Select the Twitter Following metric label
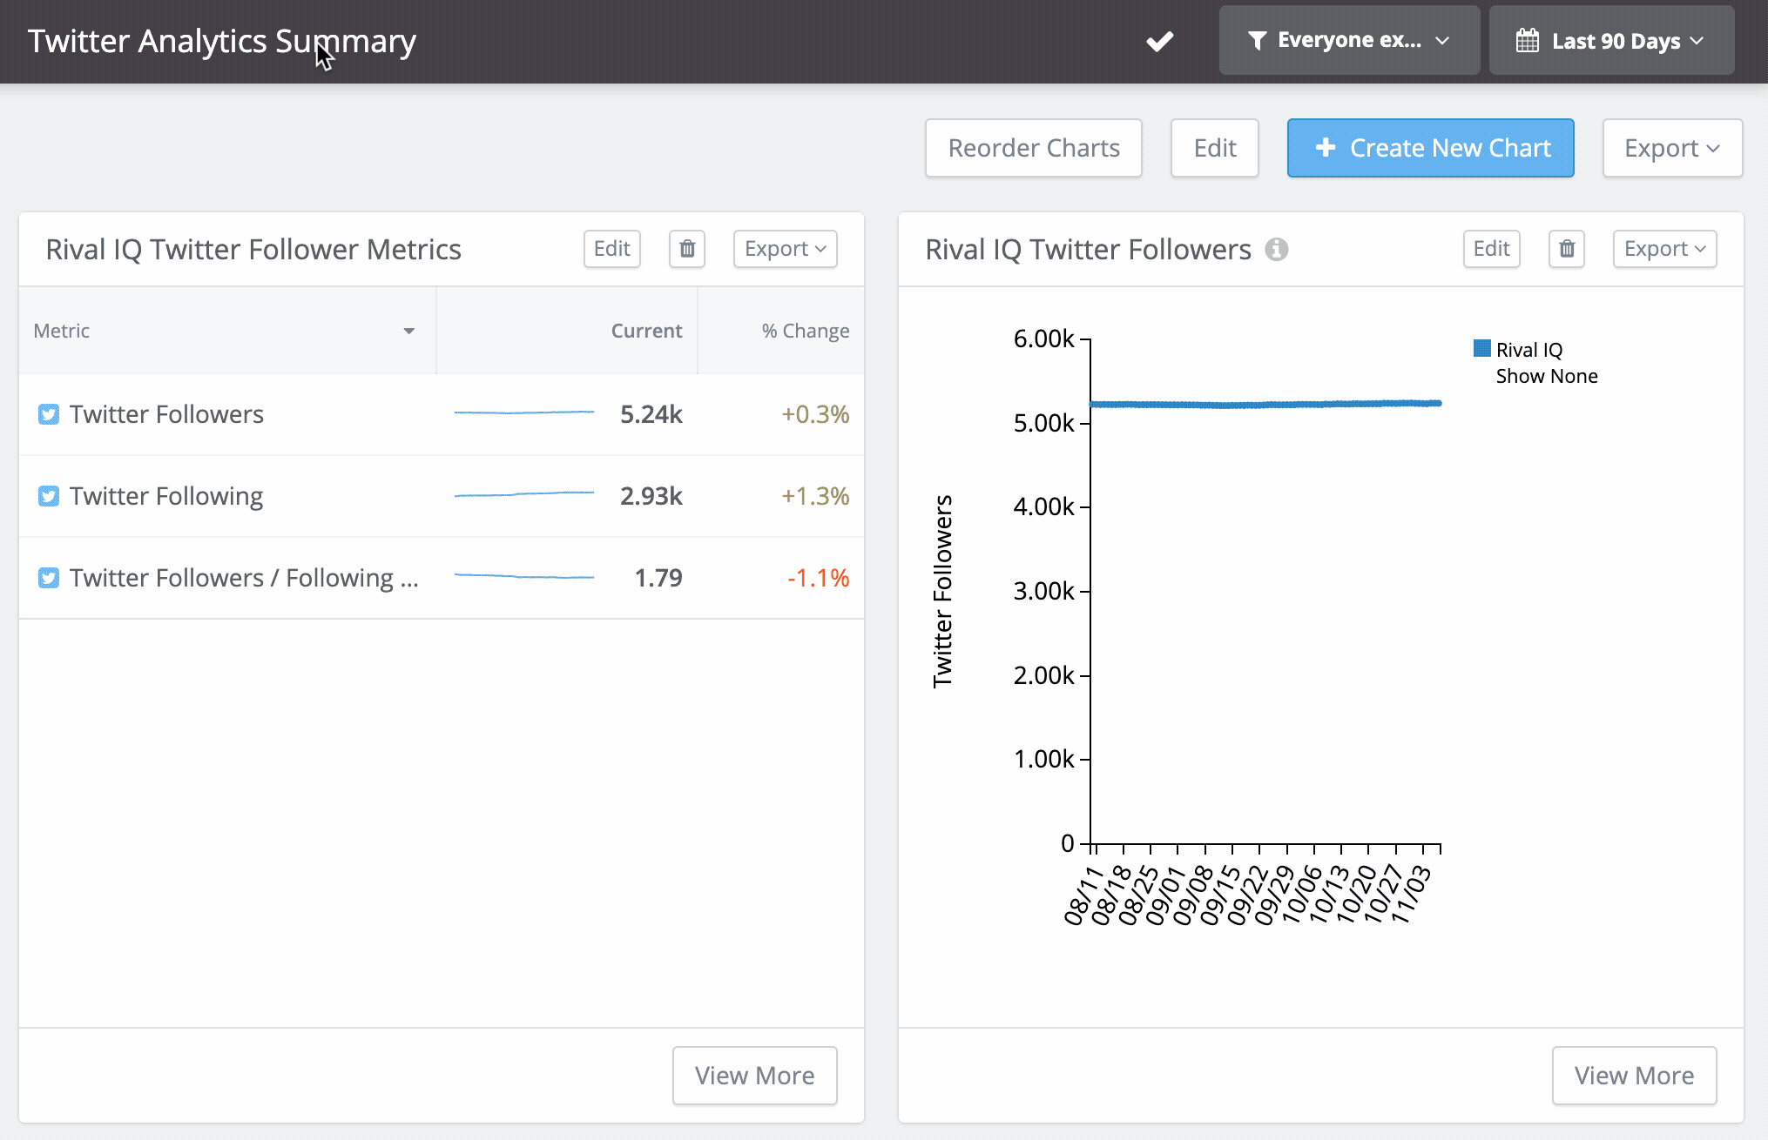Screen dimensions: 1768x1140 [166, 496]
